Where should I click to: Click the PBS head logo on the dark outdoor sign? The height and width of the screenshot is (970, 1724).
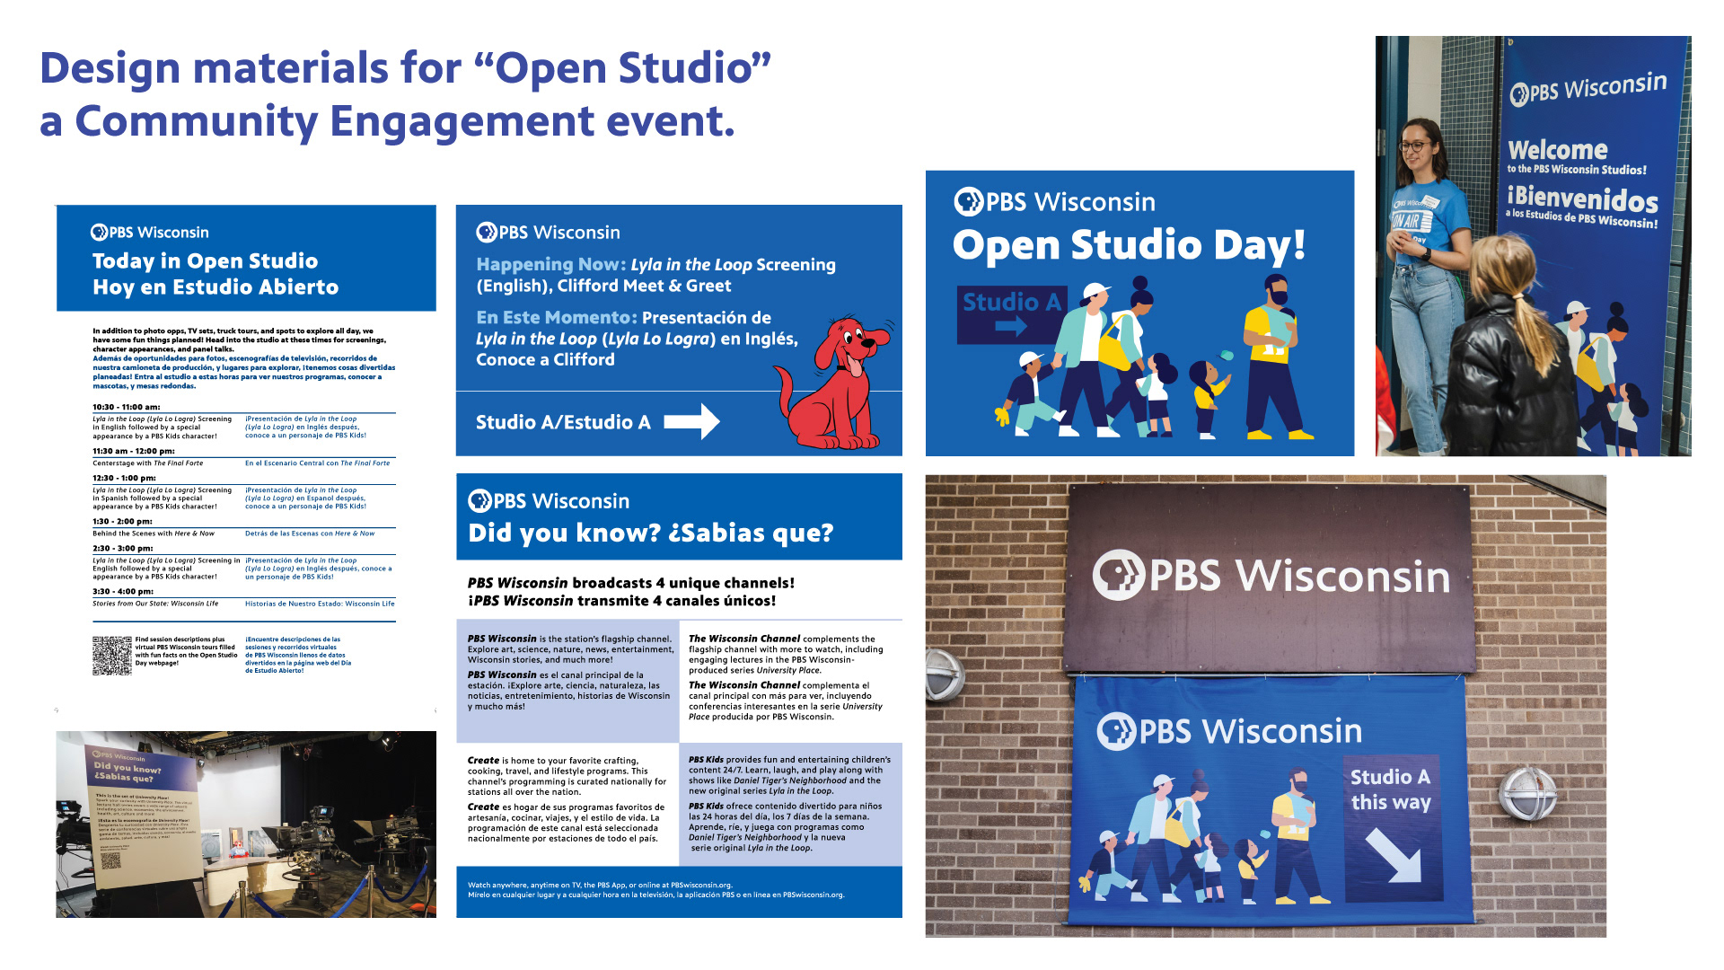(1118, 575)
